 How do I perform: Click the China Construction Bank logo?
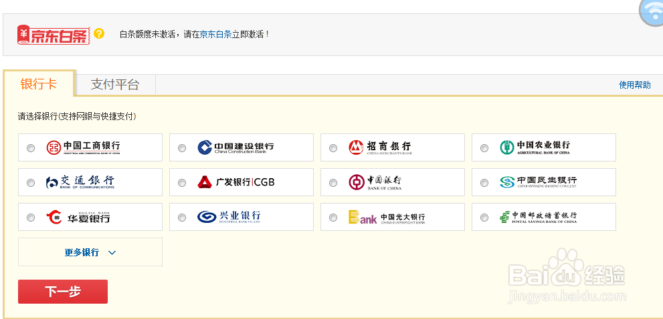235,147
